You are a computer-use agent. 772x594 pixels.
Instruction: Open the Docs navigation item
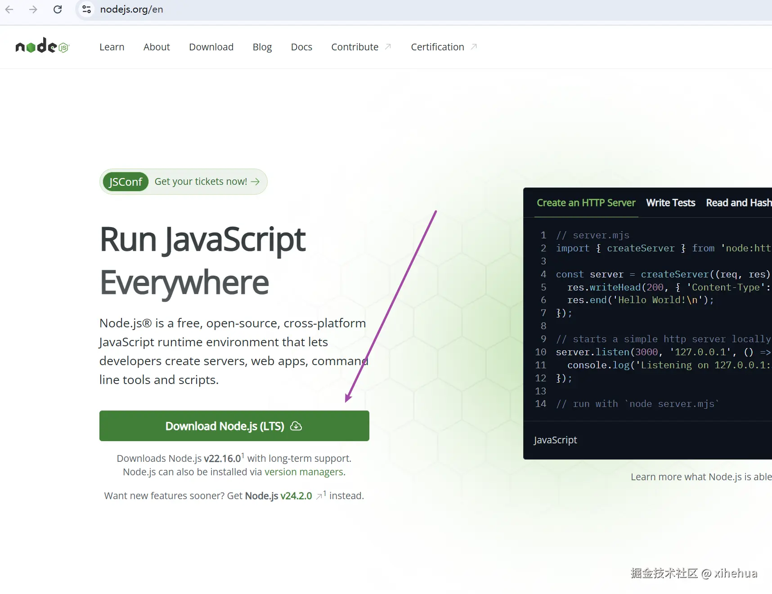[x=301, y=47]
